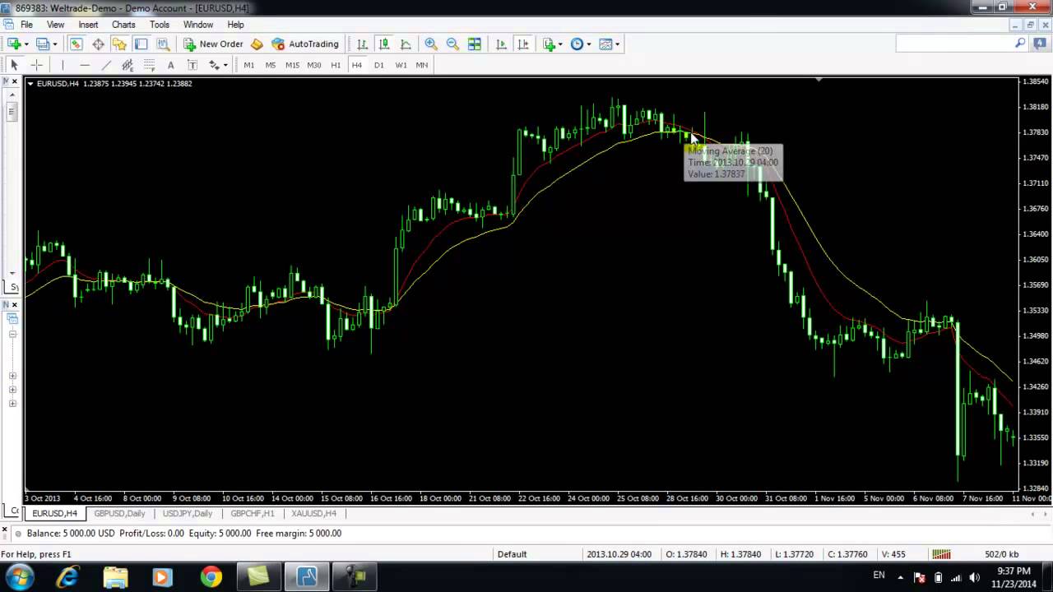The height and width of the screenshot is (592, 1053).
Task: Switch to the XAUUSD,H4 chart tab
Action: (313, 513)
